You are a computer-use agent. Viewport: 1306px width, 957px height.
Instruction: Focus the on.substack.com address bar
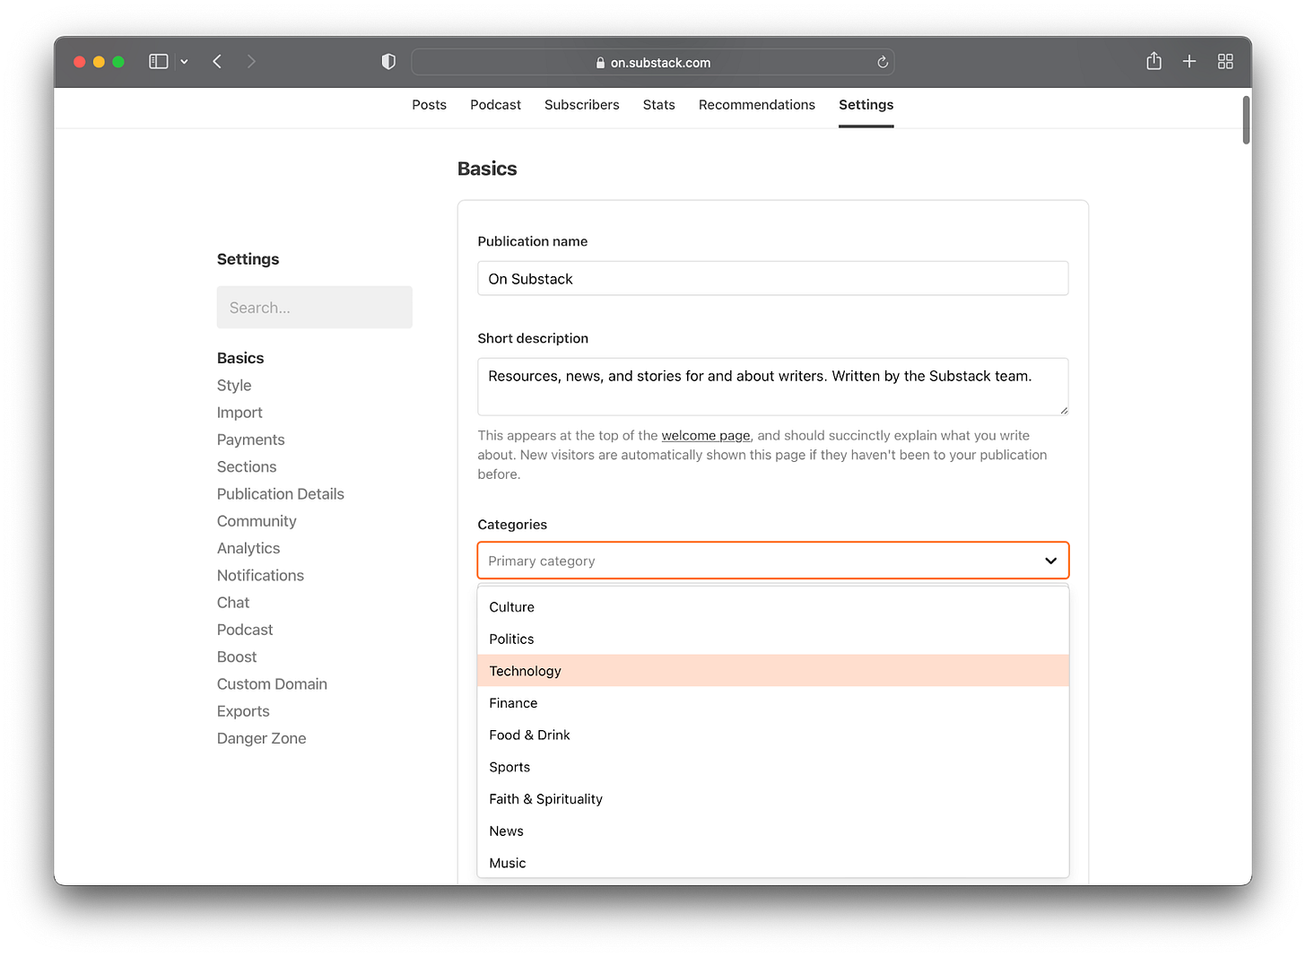pyautogui.click(x=653, y=62)
